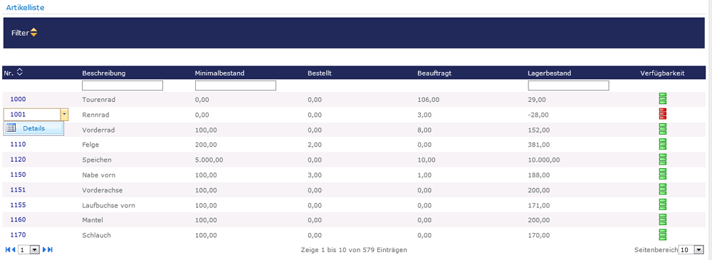Viewport: 712px width, 260px height.
Task: Select Details from the context menu
Action: 33,128
